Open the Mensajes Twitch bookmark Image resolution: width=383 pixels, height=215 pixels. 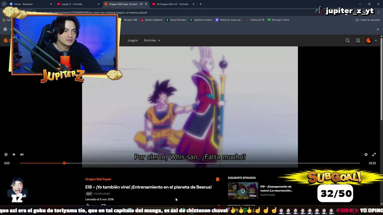tap(278, 20)
